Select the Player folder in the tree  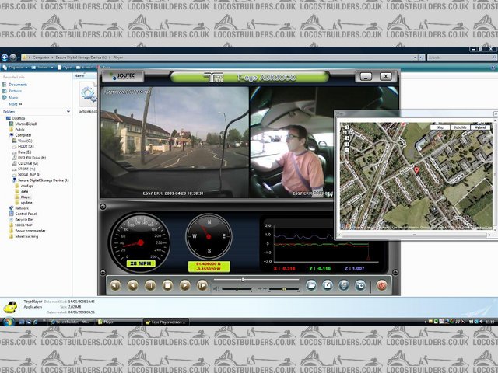pyautogui.click(x=25, y=197)
